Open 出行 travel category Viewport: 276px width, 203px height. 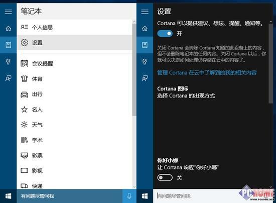point(74,94)
